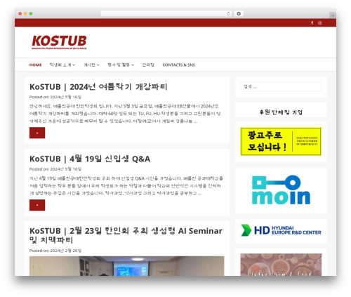Open the Facebook icon in red top bar
Screen dimensions: 351x297
[x=312, y=23]
